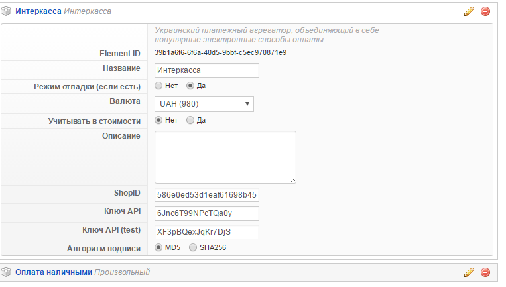
Task: Click the pencil edit icon for Интеркасса
Action: [x=469, y=11]
